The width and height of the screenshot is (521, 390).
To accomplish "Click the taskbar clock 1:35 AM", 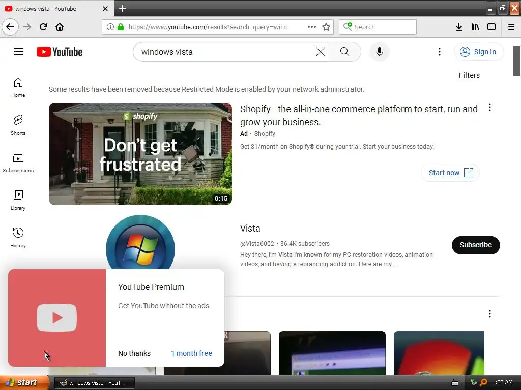I will pyautogui.click(x=502, y=383).
